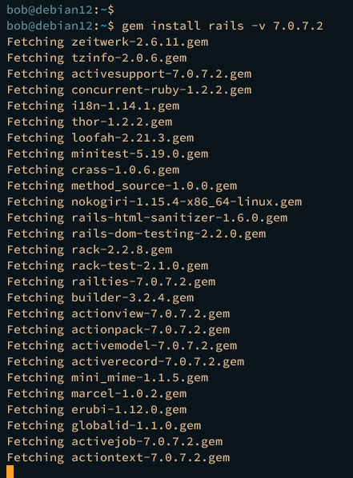Click the orange terminal cursor block
353x478 pixels.
[x=10, y=472]
